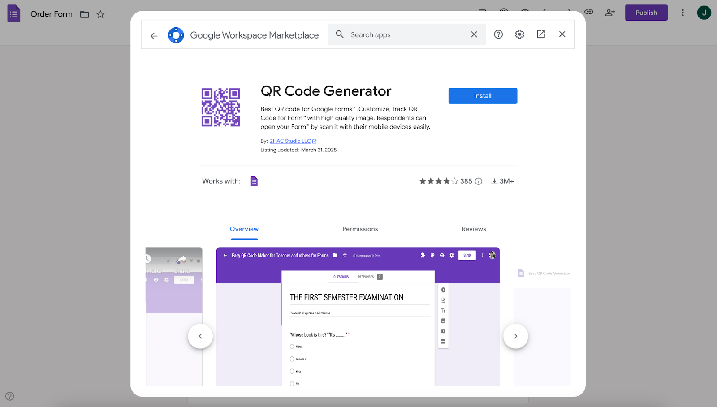Screen dimensions: 717x407
Task: Click the QR Code Generator title
Action: (x=326, y=91)
